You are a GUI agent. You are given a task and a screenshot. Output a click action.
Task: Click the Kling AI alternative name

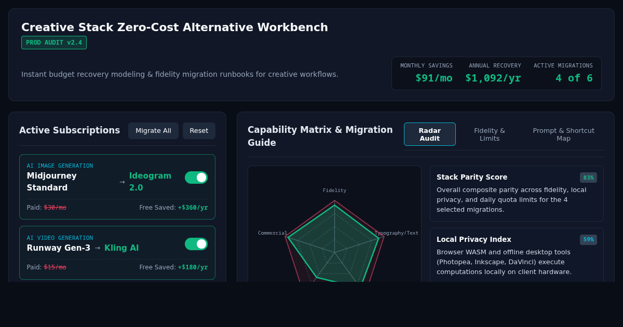[121, 248]
